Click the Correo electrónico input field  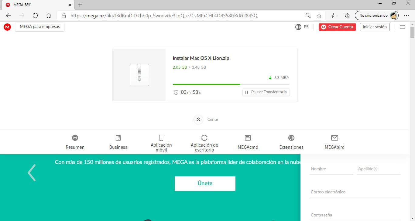pos(355,192)
